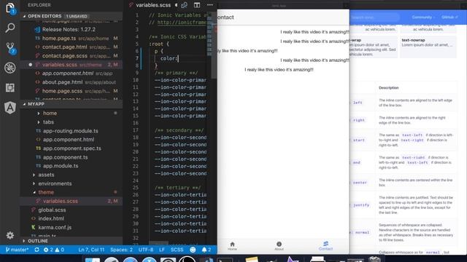
Task: Open app.component.html in open editors list
Action: tap(68, 74)
